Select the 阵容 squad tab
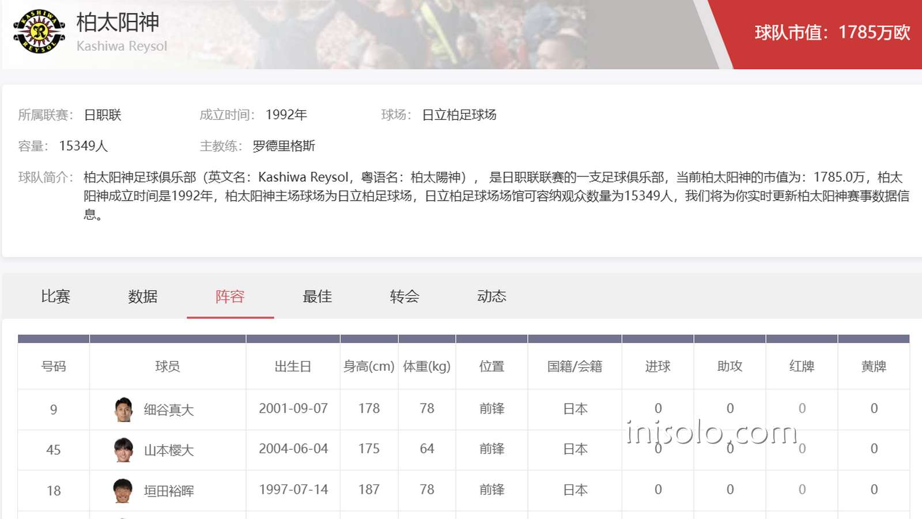Image resolution: width=922 pixels, height=519 pixels. click(230, 296)
